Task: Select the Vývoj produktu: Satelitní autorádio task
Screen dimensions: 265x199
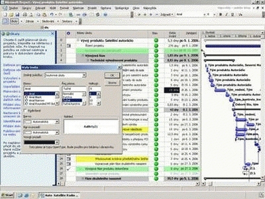Action: click(x=107, y=41)
